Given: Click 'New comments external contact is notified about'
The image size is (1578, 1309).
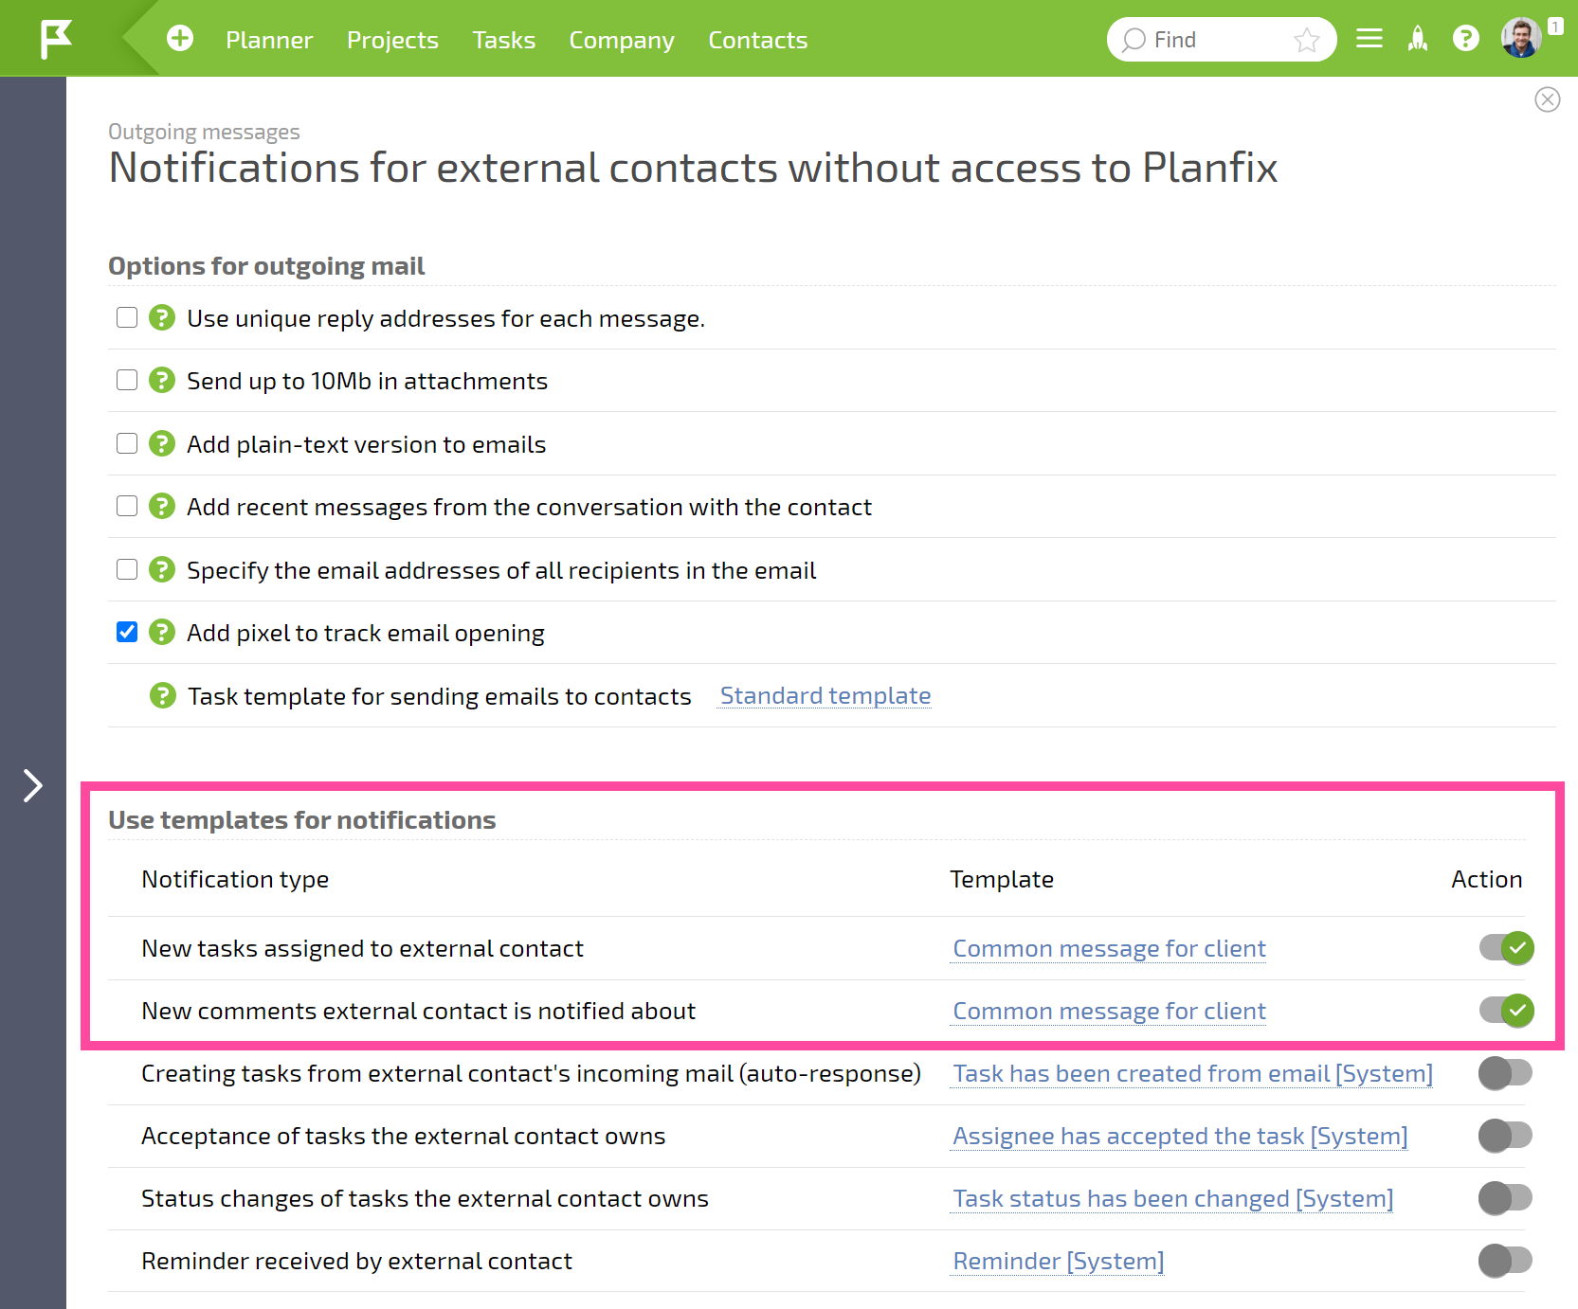Looking at the screenshot, I should [418, 1011].
